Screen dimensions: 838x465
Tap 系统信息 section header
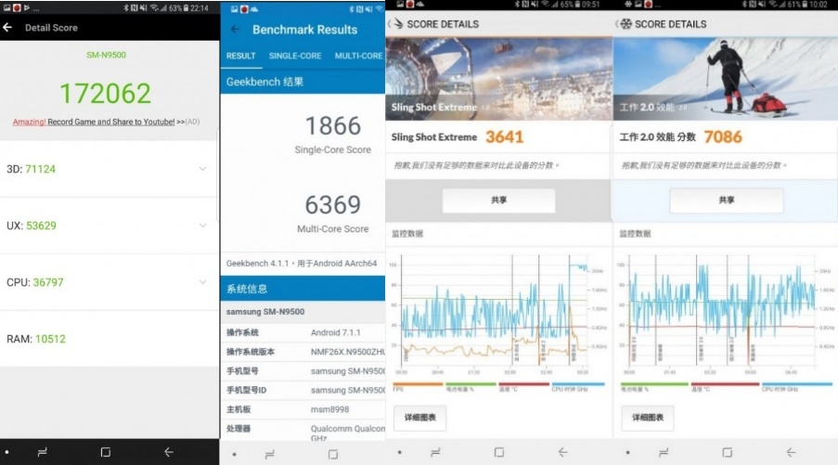303,289
